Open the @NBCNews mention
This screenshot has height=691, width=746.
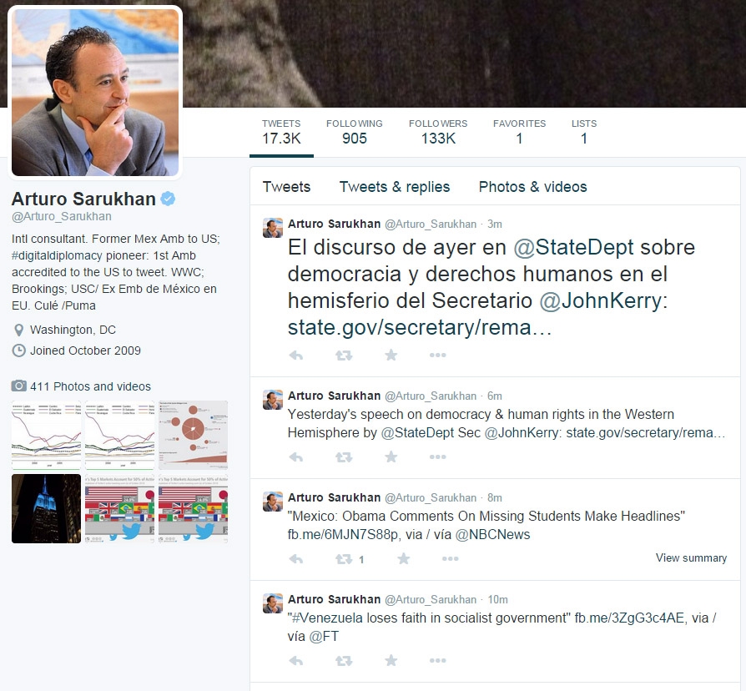(492, 534)
